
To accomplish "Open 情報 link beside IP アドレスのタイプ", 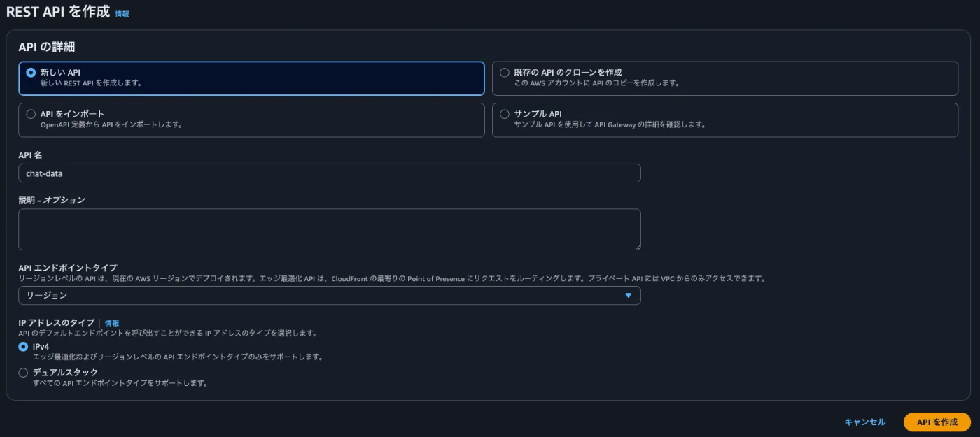I will click(x=112, y=323).
